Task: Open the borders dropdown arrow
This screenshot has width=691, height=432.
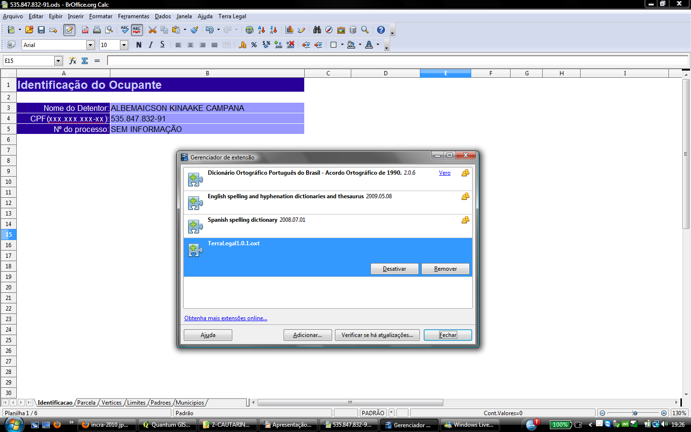Action: coord(342,45)
